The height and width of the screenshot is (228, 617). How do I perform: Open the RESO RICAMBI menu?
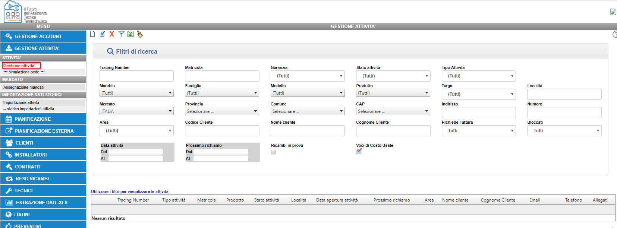coord(43,178)
